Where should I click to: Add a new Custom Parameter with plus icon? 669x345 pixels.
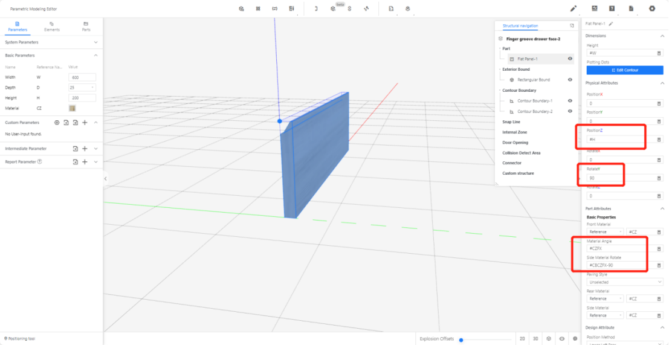[x=85, y=123]
